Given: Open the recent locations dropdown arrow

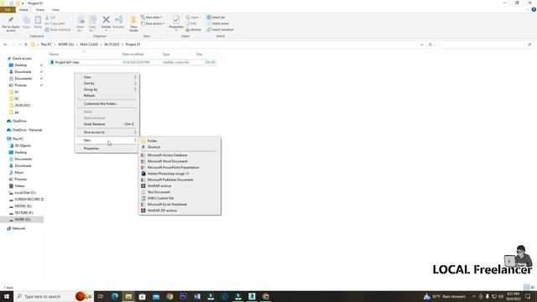Looking at the screenshot, I should pyautogui.click(x=20, y=44).
